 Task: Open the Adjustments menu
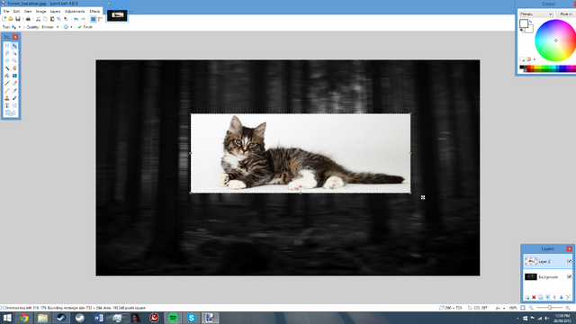(75, 12)
